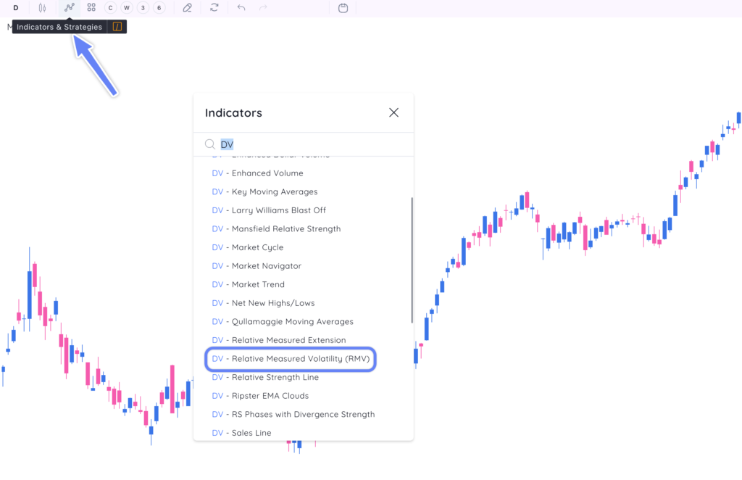Screen dimensions: 742x480
Task: Open the layout grid icon
Action: [x=91, y=7]
